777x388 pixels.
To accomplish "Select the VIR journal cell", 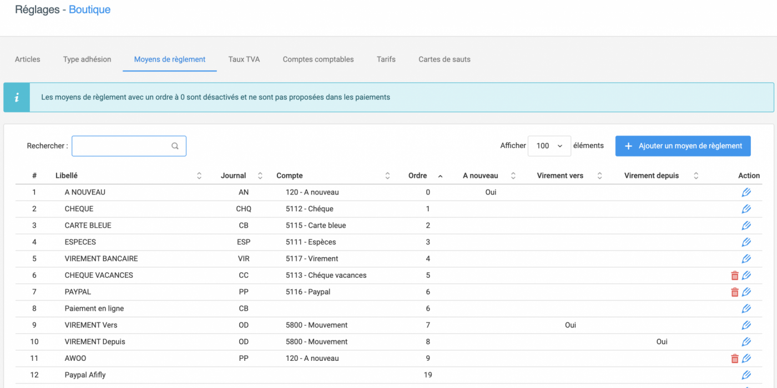I will (x=244, y=259).
